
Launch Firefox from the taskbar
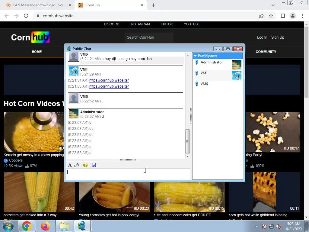[46, 226]
